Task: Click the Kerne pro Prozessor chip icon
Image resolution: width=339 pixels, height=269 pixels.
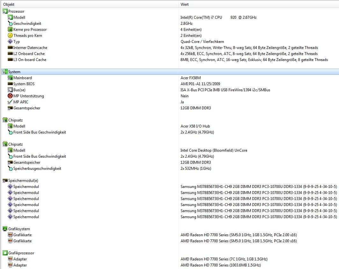Action: 10,30
